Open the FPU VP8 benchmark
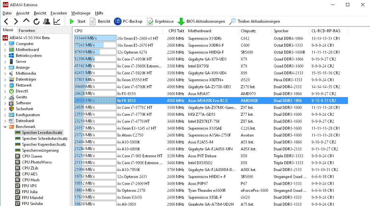This screenshot has height=206, width=370. pyautogui.click(x=26, y=186)
